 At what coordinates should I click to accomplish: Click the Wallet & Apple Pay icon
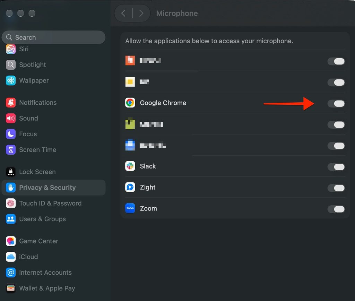tap(11, 288)
